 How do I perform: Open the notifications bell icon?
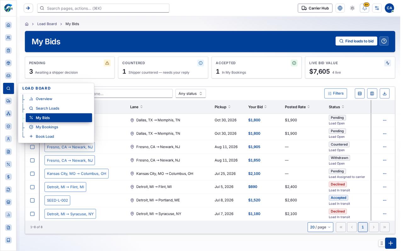(x=364, y=8)
